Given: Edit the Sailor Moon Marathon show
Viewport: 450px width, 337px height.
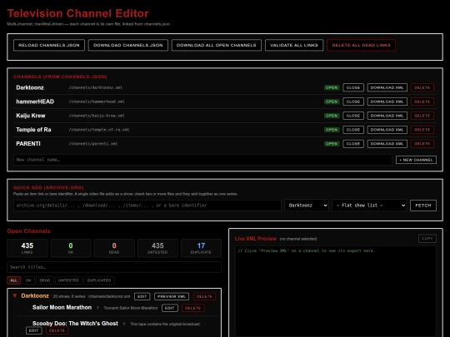Looking at the screenshot, I should coord(170,308).
